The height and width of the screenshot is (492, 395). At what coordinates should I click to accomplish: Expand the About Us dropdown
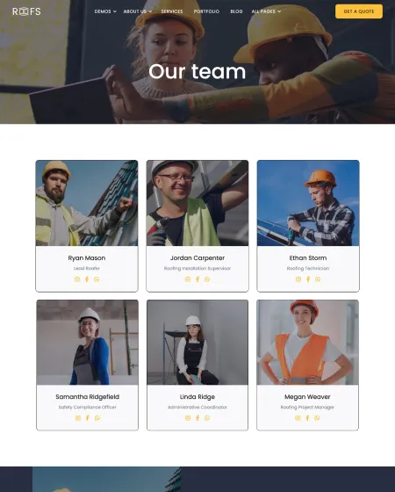point(138,11)
